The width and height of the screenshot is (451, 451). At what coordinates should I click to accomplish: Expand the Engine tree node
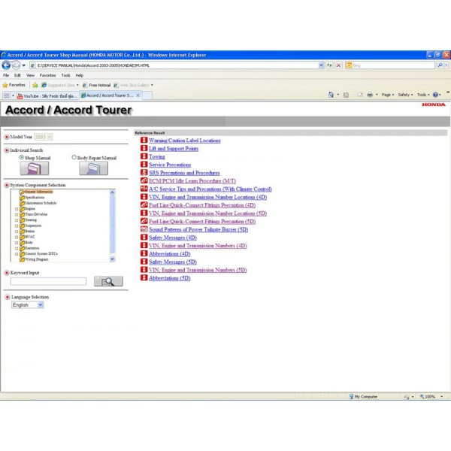[17, 209]
